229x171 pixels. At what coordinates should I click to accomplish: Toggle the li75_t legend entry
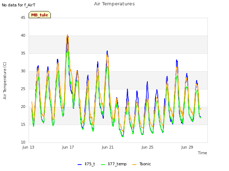click(x=86, y=164)
